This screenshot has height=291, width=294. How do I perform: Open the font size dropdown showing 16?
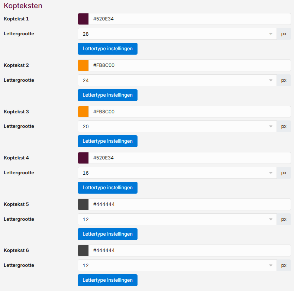pyautogui.click(x=177, y=173)
